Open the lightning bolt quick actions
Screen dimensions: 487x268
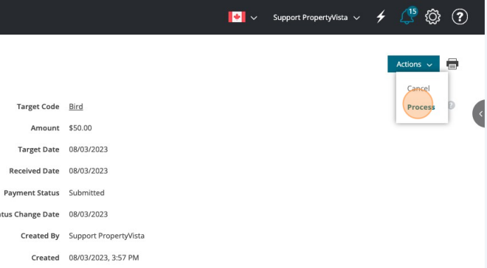pos(381,17)
